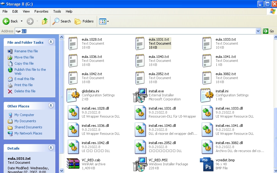Collapse the Other Places panel
This screenshot has width=277, height=173.
click(x=51, y=106)
